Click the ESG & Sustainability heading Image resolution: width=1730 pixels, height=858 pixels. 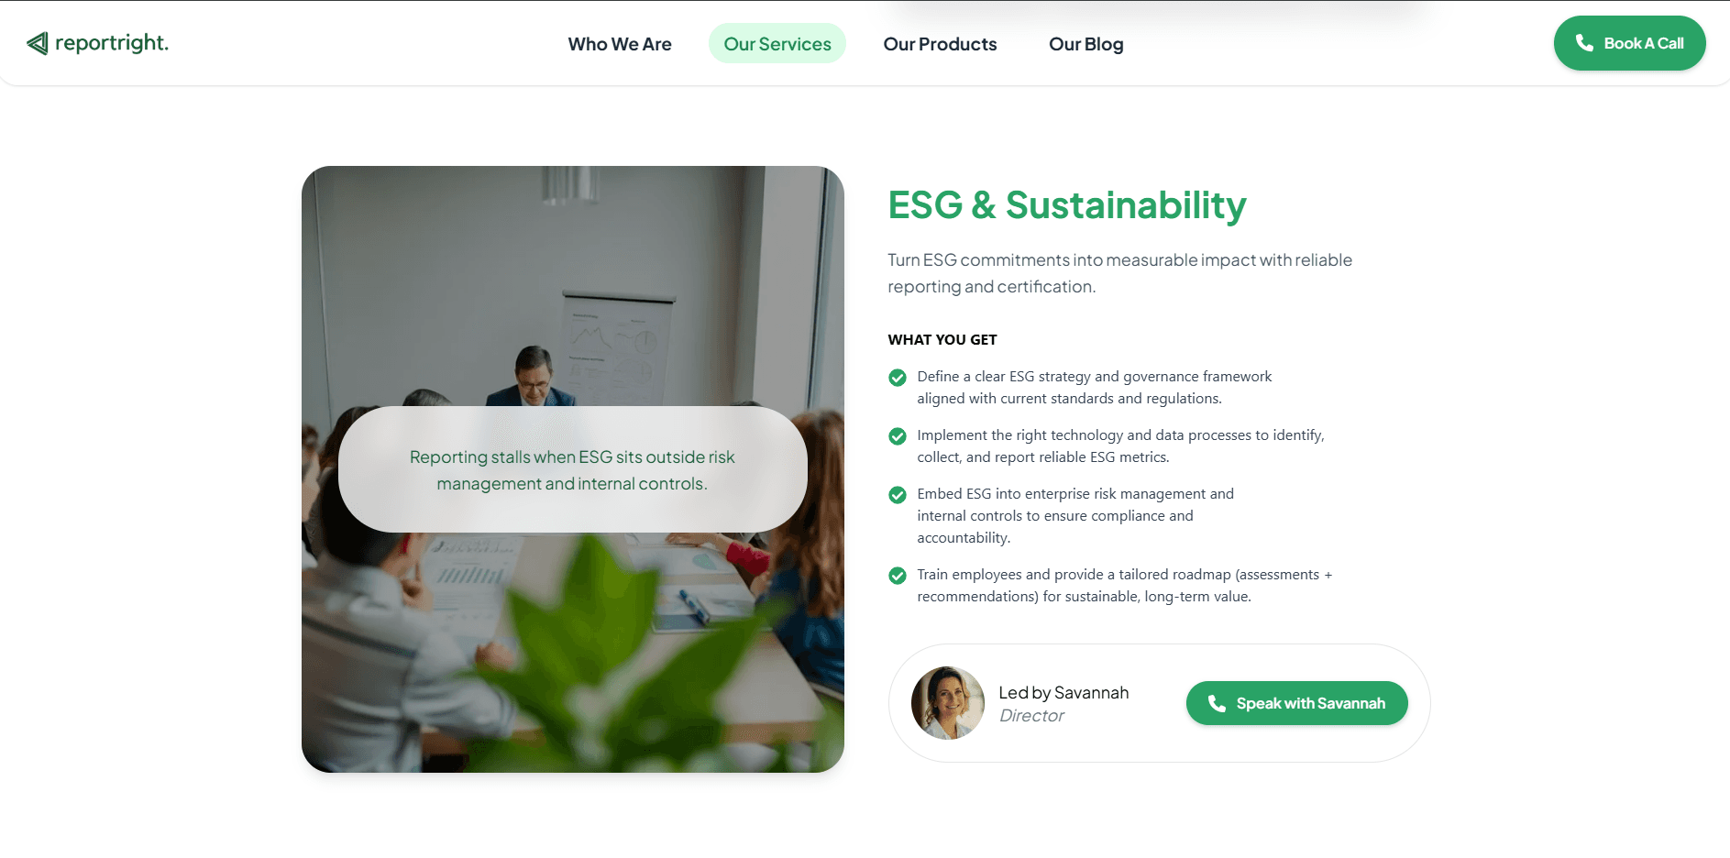tap(1067, 205)
